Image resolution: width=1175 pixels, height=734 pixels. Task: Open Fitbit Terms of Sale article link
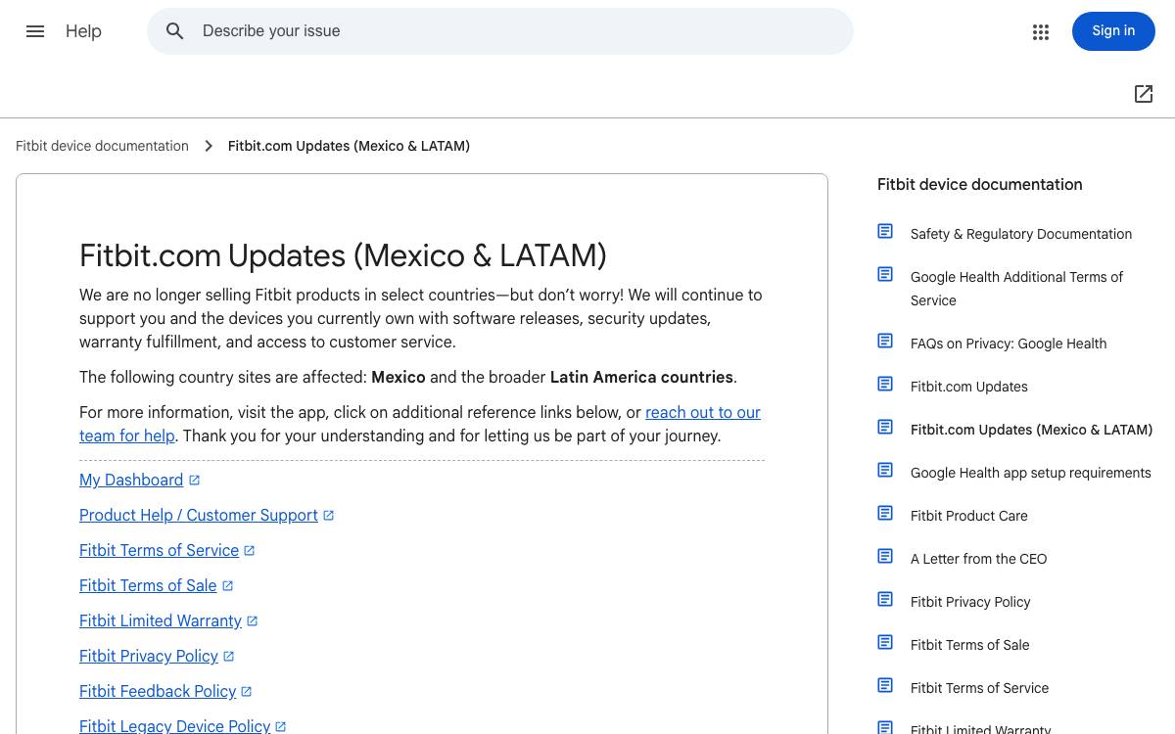[148, 585]
